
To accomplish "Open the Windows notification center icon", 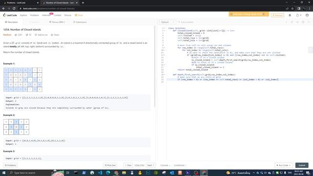I will 309,173.
